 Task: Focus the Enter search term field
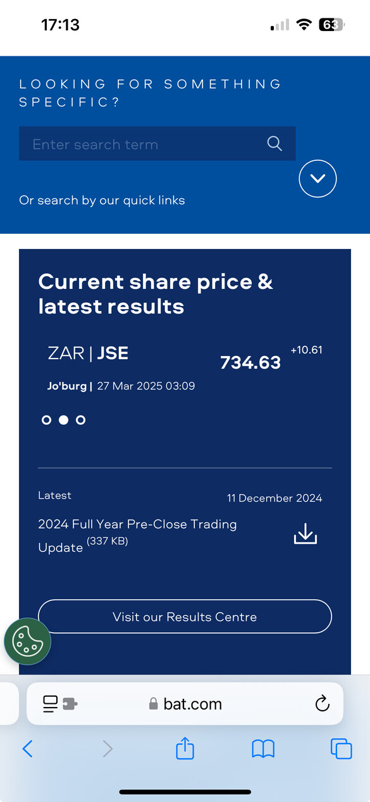coord(157,143)
